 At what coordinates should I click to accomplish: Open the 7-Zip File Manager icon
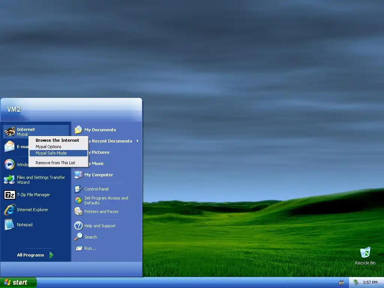(x=9, y=195)
